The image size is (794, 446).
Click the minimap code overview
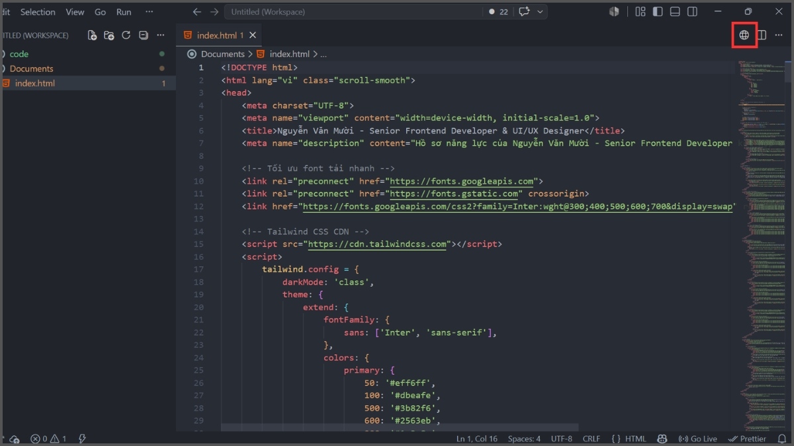[x=761, y=244]
